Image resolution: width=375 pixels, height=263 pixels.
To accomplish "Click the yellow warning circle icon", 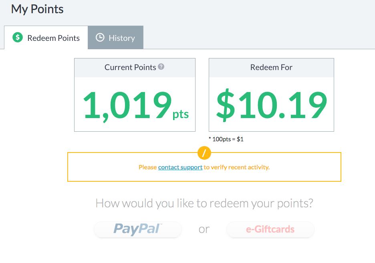I will click(204, 153).
